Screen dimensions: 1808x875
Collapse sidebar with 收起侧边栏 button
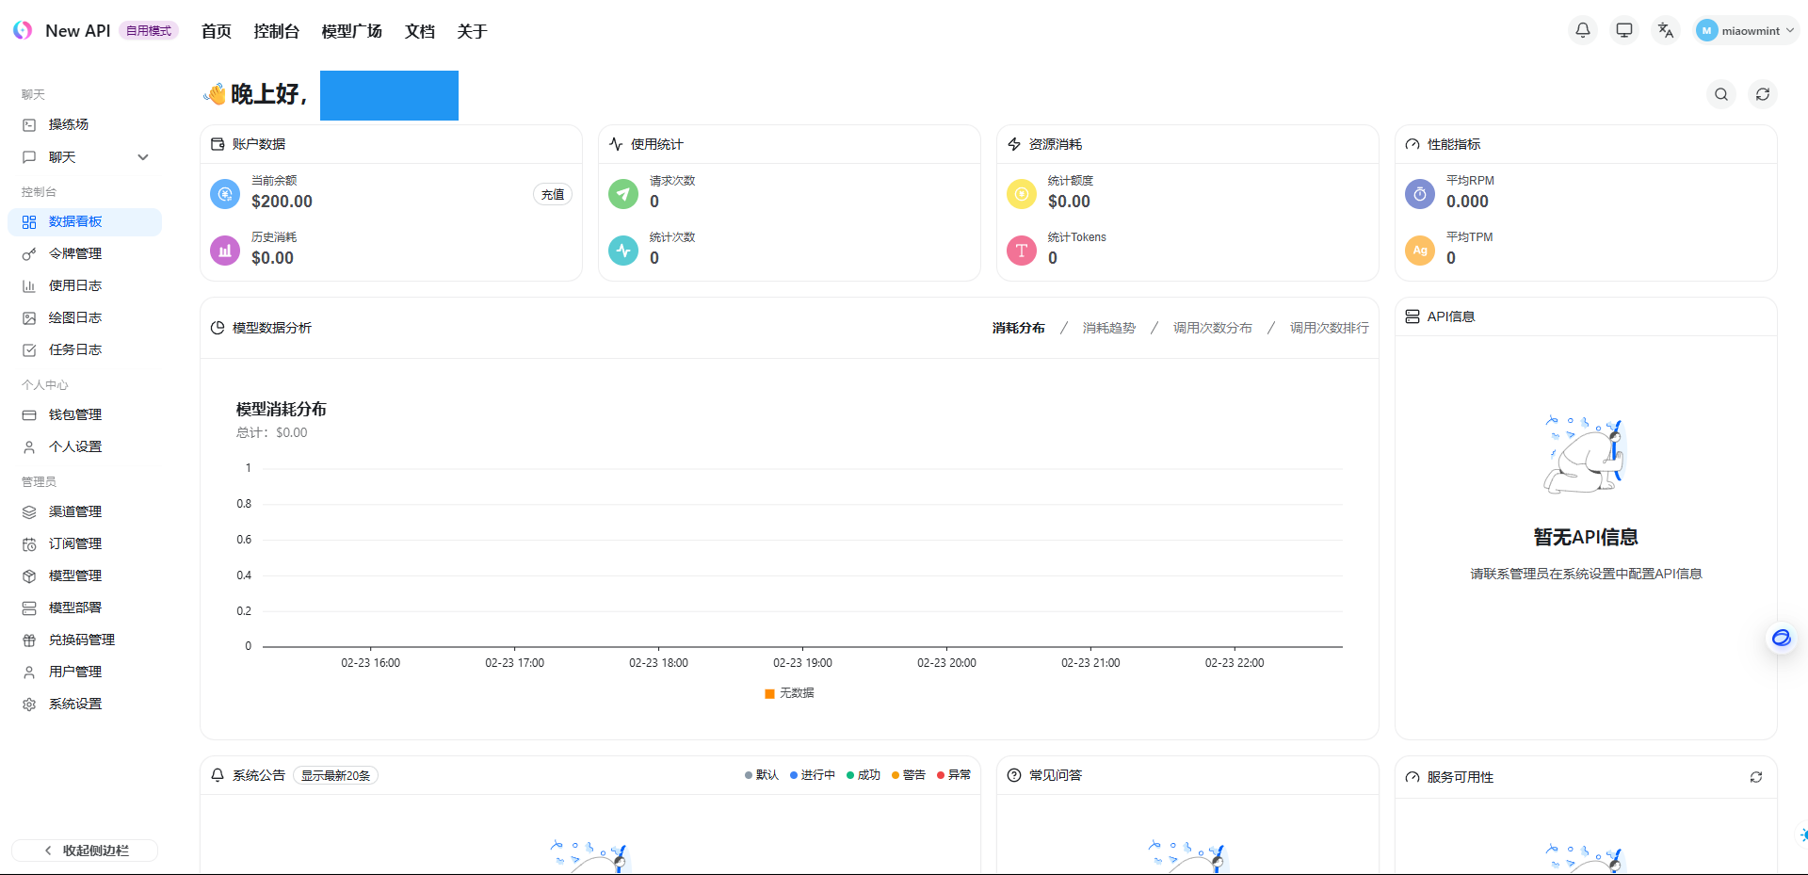(85, 851)
